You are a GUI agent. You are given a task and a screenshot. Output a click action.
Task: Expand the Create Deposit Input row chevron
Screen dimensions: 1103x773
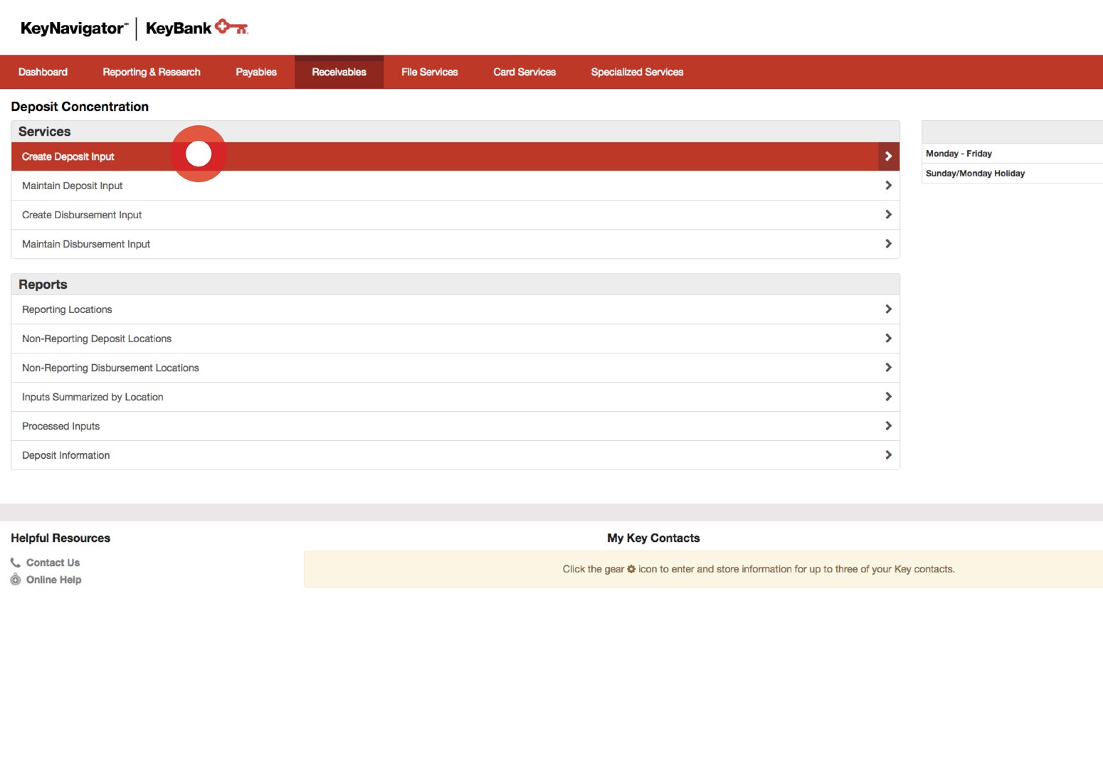coord(887,156)
